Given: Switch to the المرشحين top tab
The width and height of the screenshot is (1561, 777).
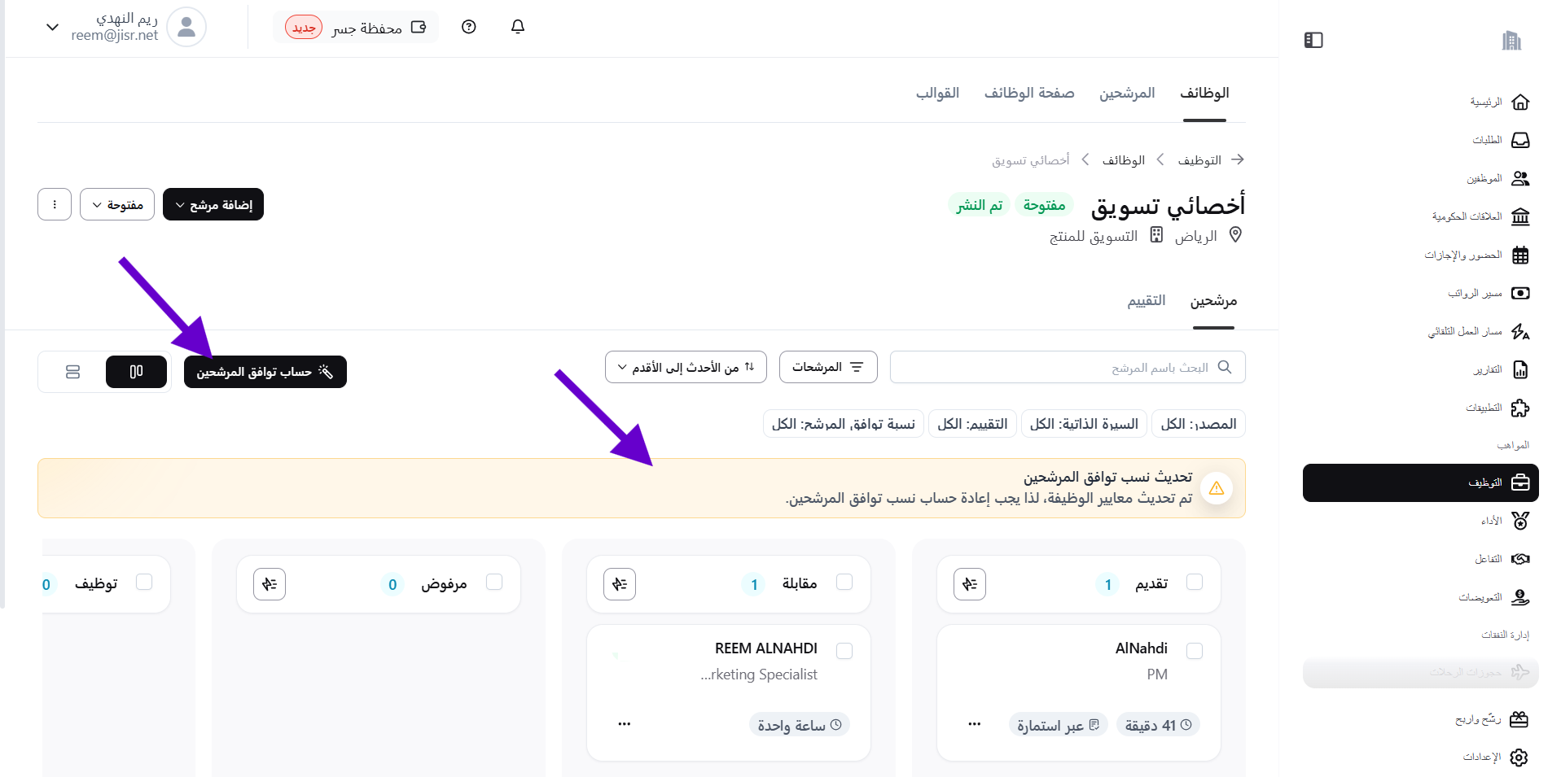Looking at the screenshot, I should (x=1126, y=93).
